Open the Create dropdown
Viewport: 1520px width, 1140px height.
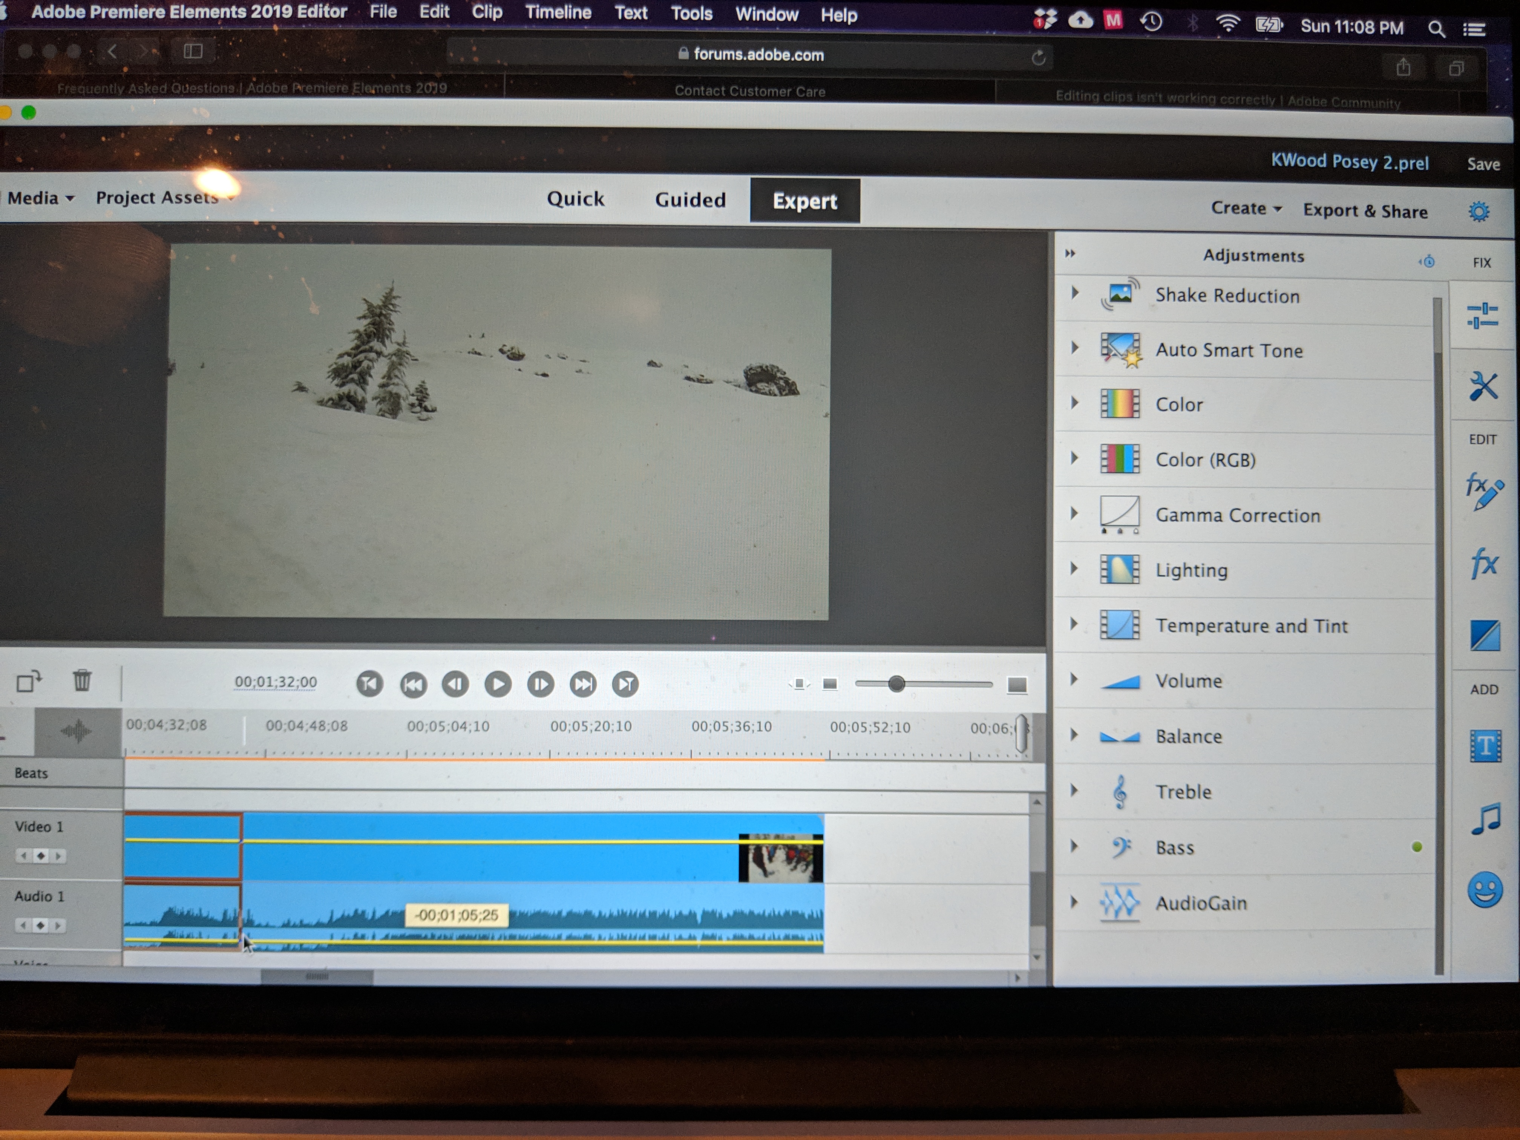click(1247, 208)
